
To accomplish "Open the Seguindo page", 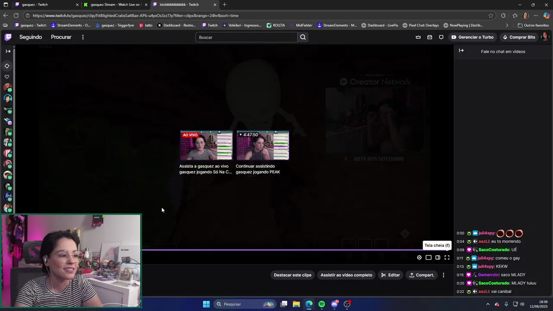I will [x=31, y=37].
